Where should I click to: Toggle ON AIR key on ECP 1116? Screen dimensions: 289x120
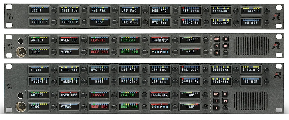click(x=251, y=22)
